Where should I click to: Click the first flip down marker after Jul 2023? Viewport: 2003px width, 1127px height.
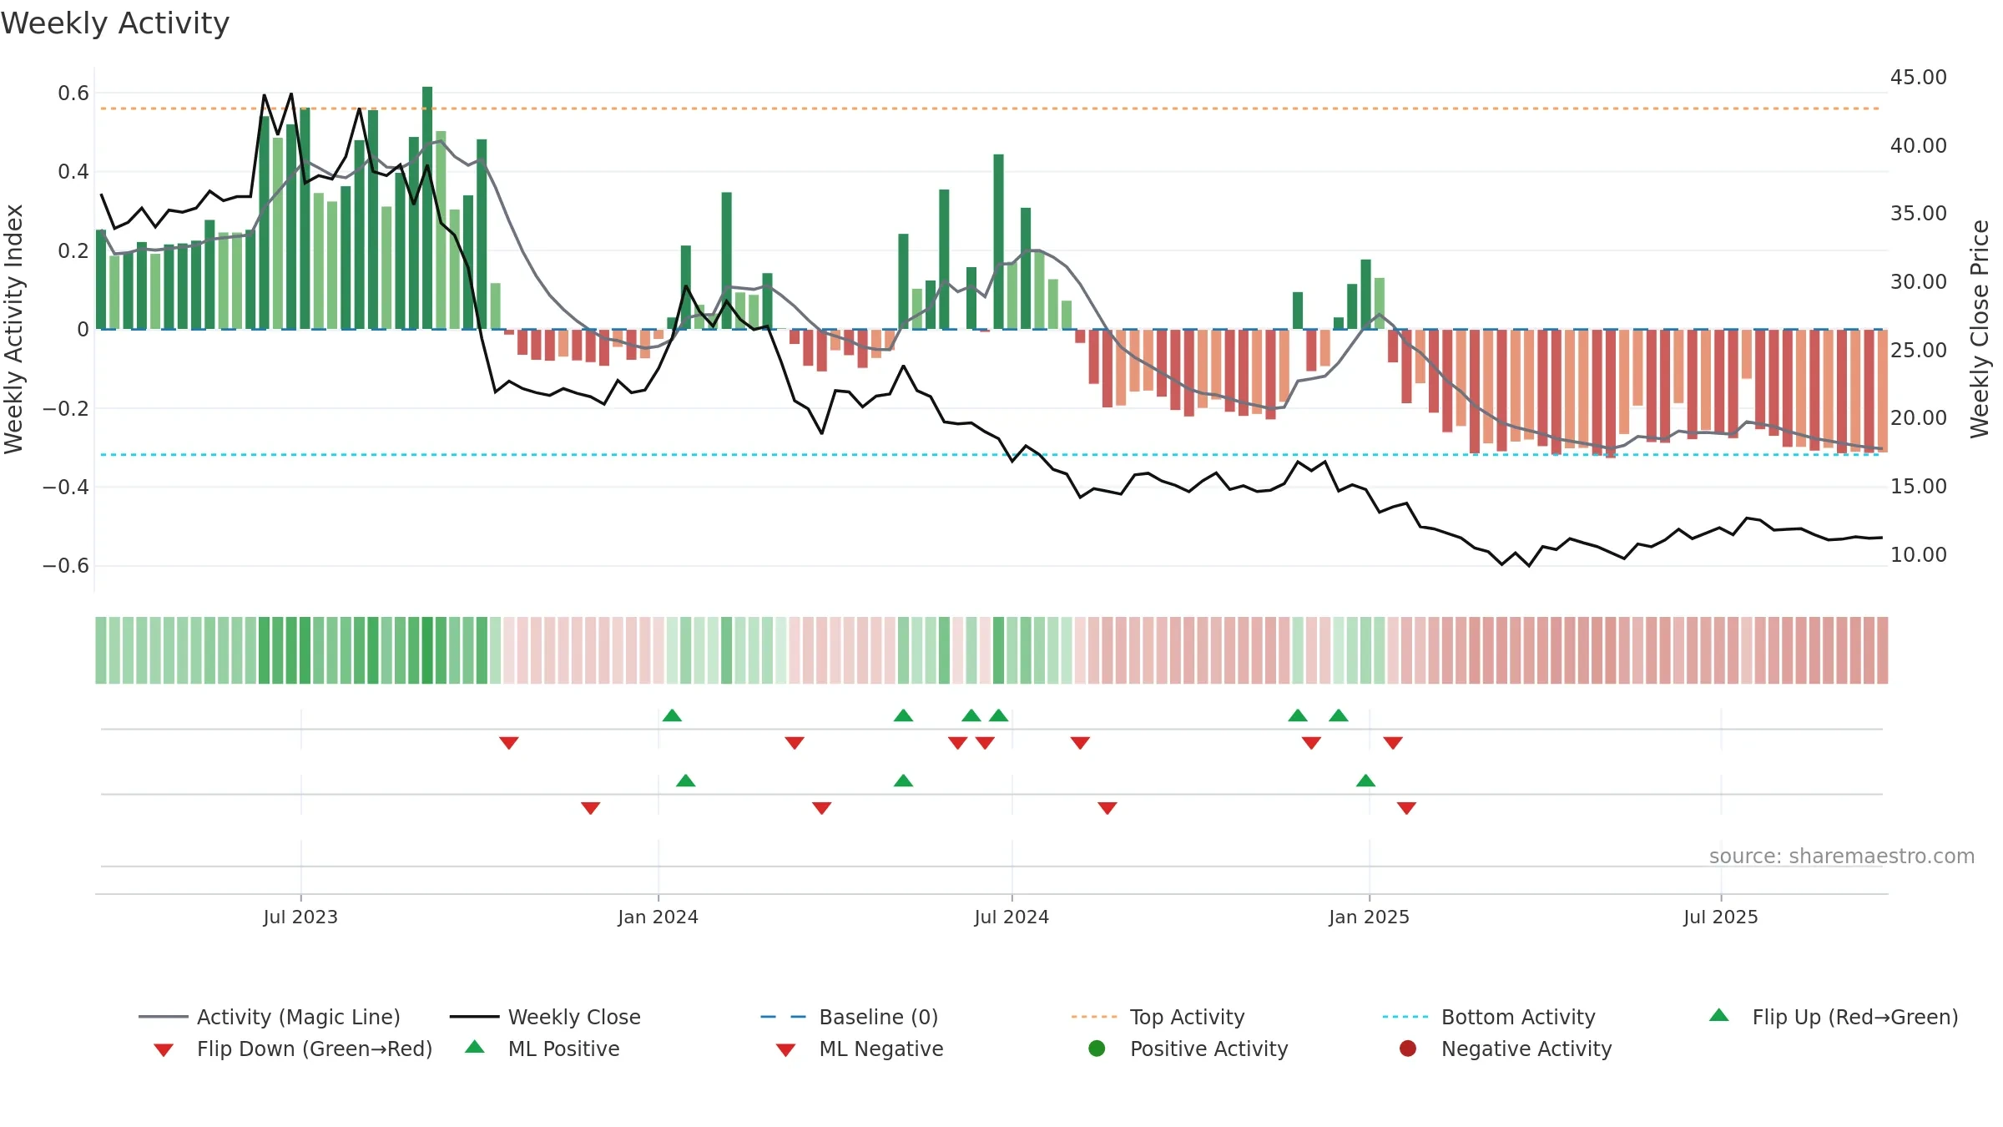point(509,742)
